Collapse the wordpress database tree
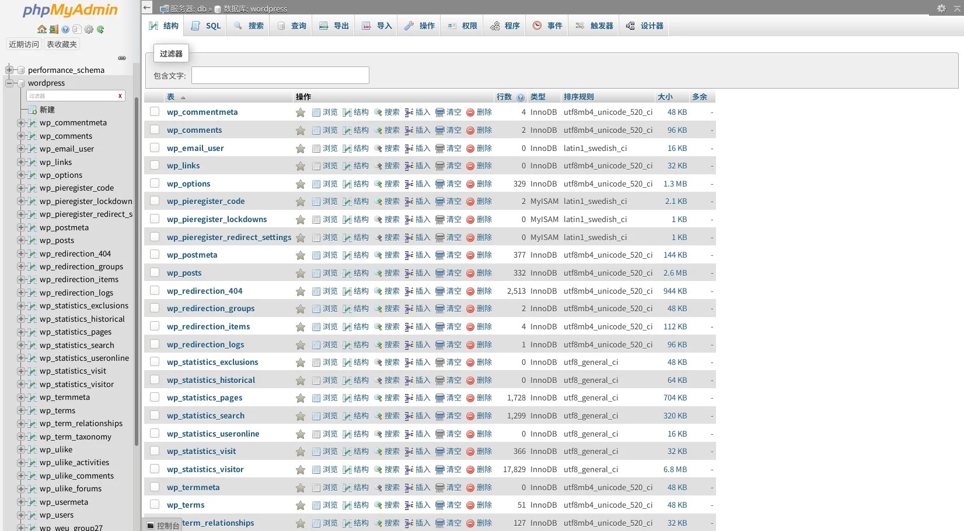Viewport: 964px width, 531px height. click(9, 83)
